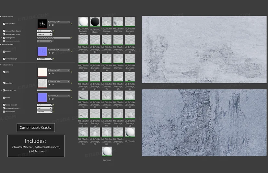
Task: Uncheck Damage Mask Scale parameter
Action: 4,34
